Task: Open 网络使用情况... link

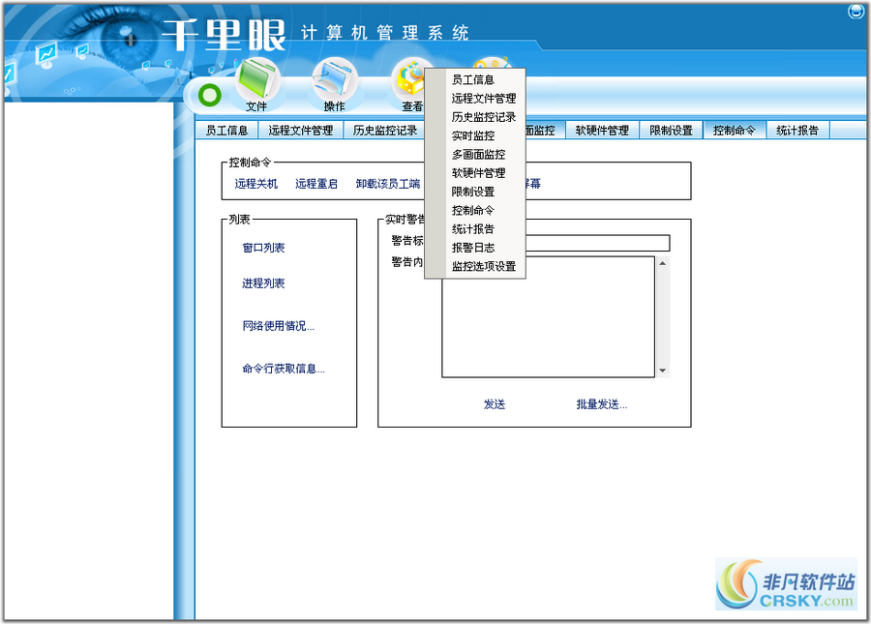Action: [x=279, y=326]
